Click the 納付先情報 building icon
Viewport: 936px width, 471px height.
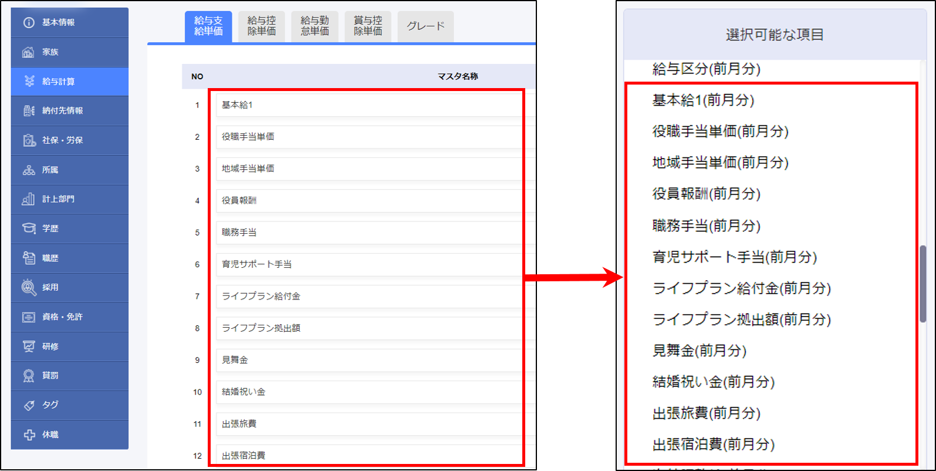[x=28, y=110]
